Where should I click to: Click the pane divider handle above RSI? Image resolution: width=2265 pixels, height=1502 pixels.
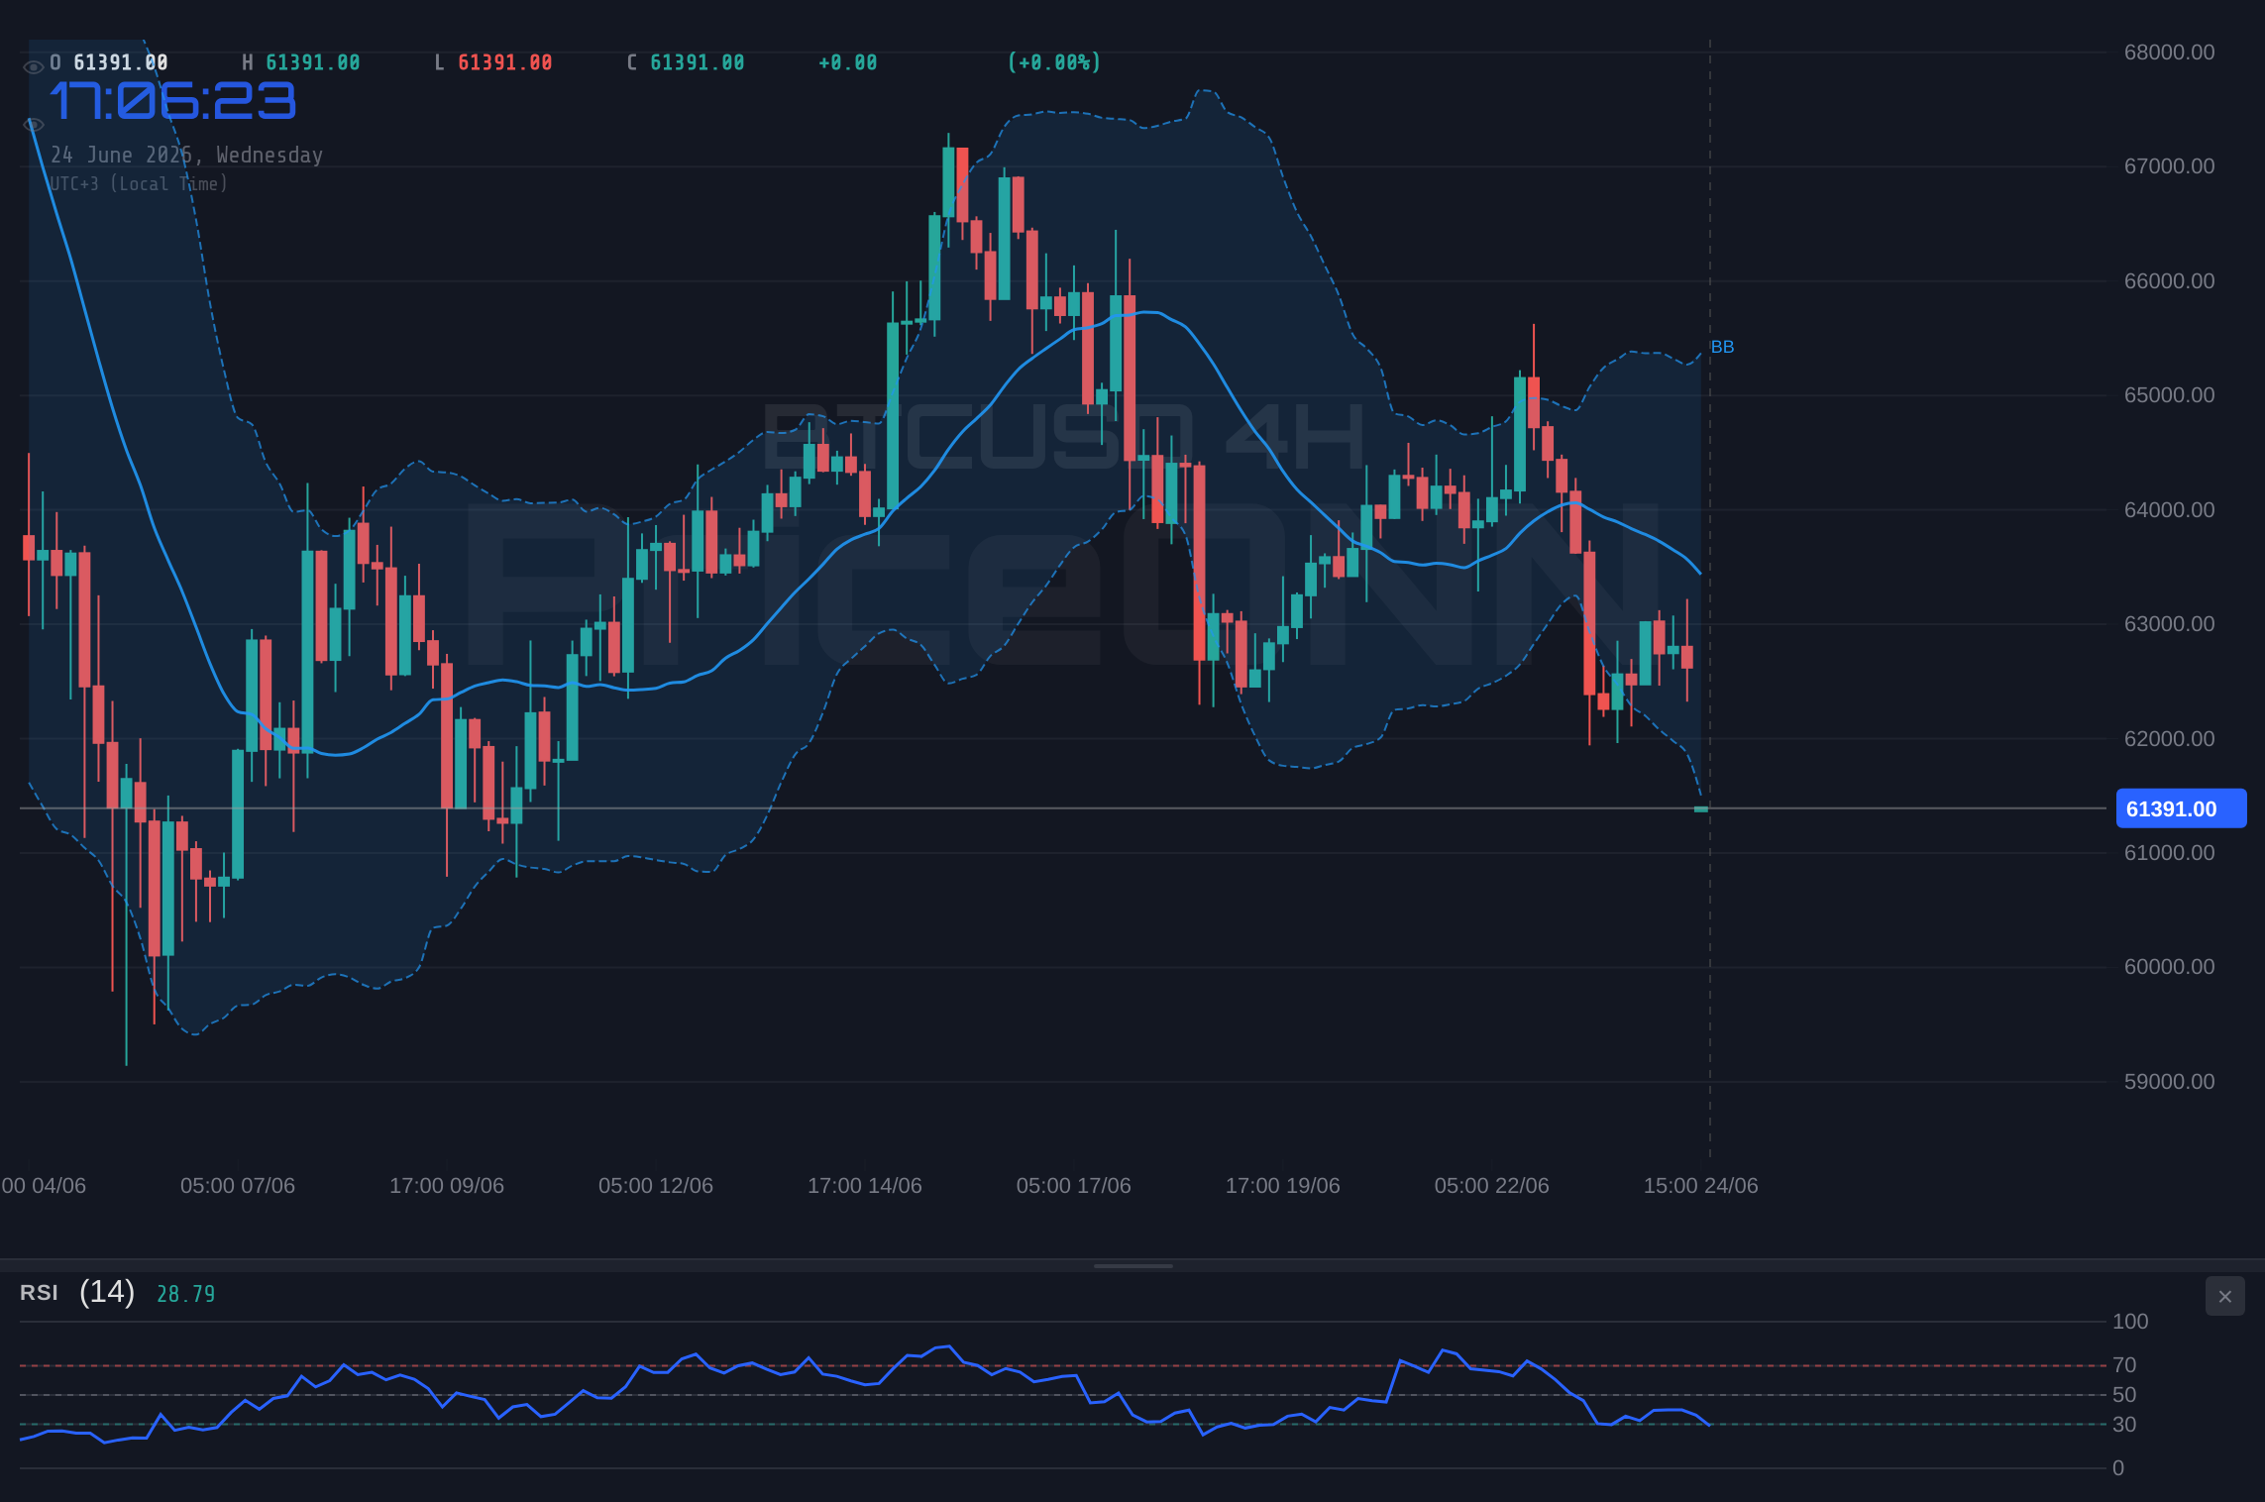pyautogui.click(x=1132, y=1265)
